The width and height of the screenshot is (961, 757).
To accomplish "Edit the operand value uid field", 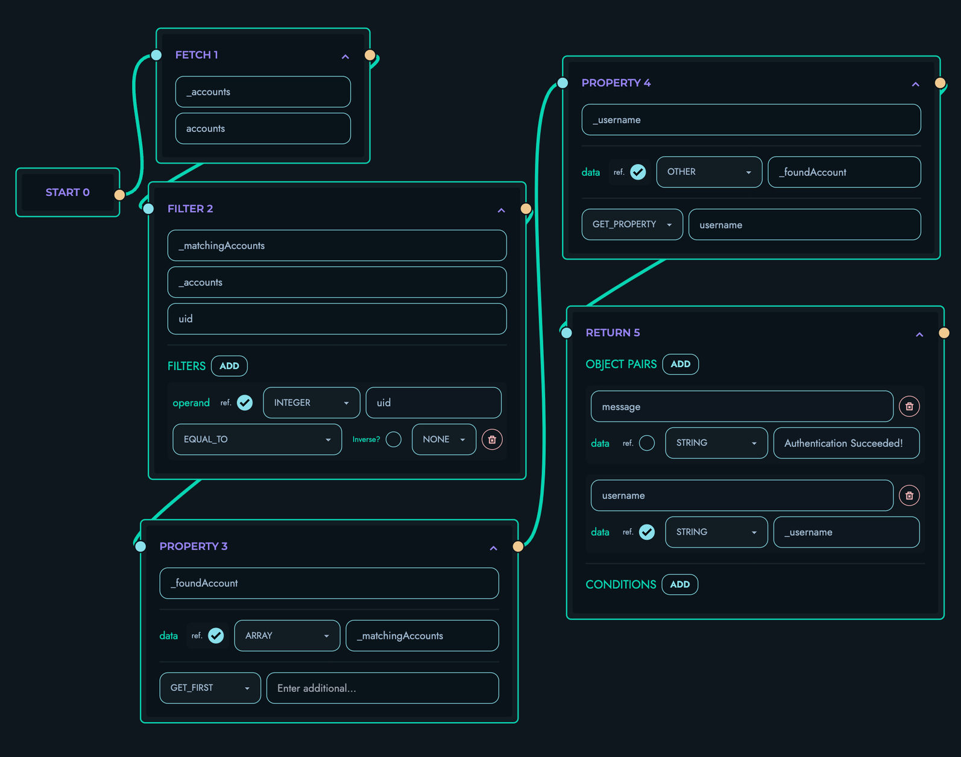I will click(x=433, y=403).
